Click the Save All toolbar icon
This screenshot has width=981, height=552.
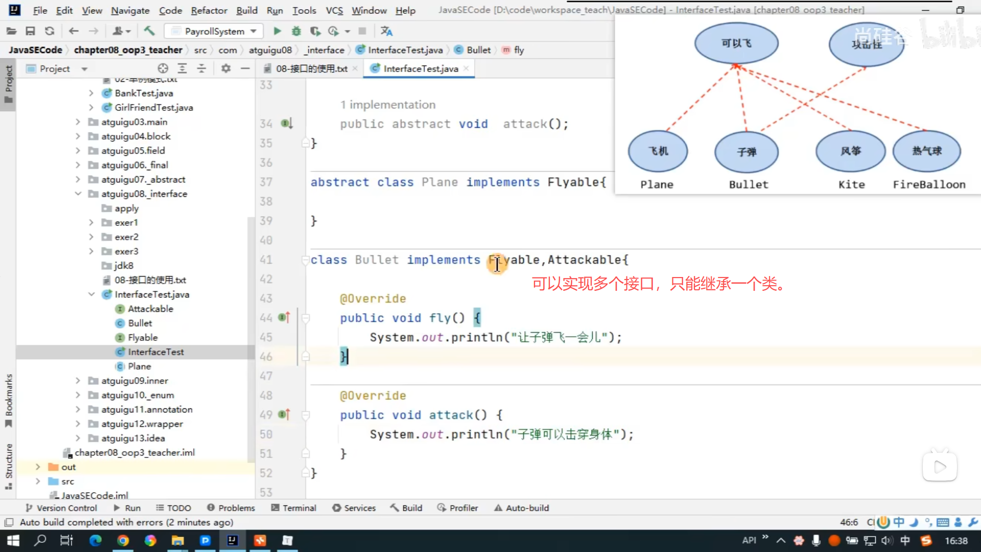tap(30, 31)
